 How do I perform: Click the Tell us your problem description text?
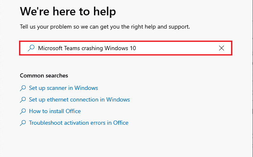point(105,27)
